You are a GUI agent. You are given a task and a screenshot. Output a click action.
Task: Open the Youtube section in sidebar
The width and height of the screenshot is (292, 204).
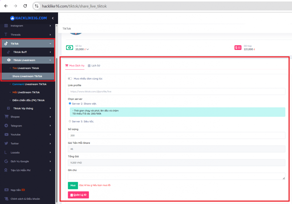[x=15, y=134]
